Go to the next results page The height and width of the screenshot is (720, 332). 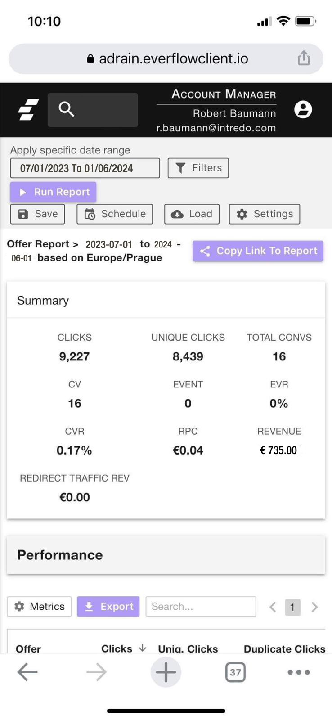(x=314, y=607)
